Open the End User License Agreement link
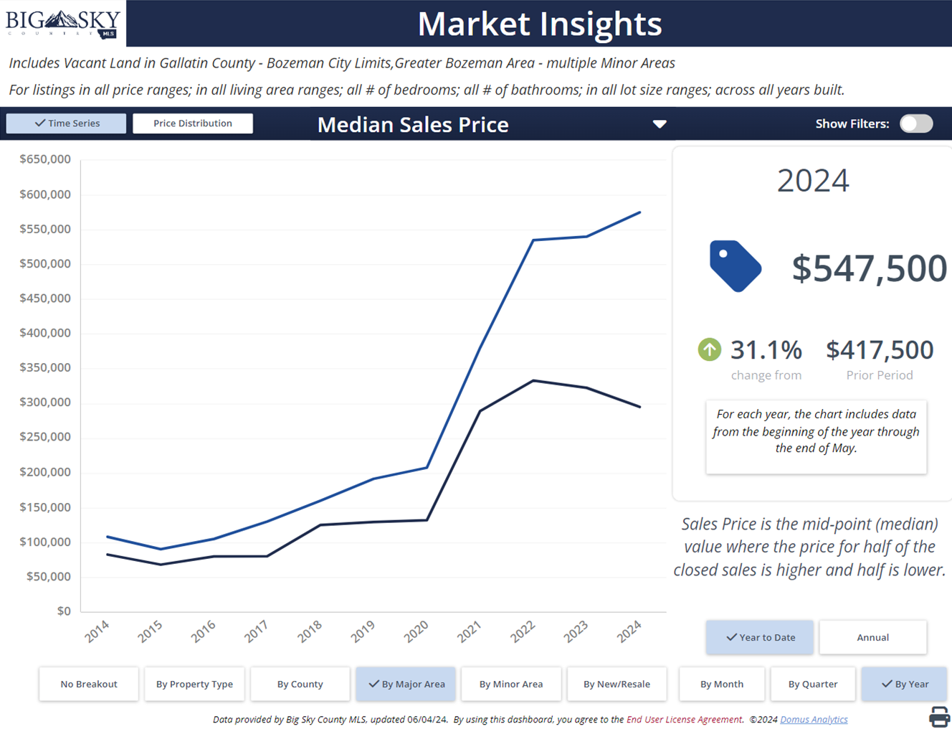The image size is (952, 734). pyautogui.click(x=685, y=720)
